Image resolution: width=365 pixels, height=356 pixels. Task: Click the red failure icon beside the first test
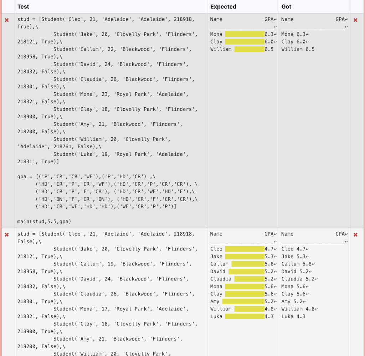coord(6,20)
